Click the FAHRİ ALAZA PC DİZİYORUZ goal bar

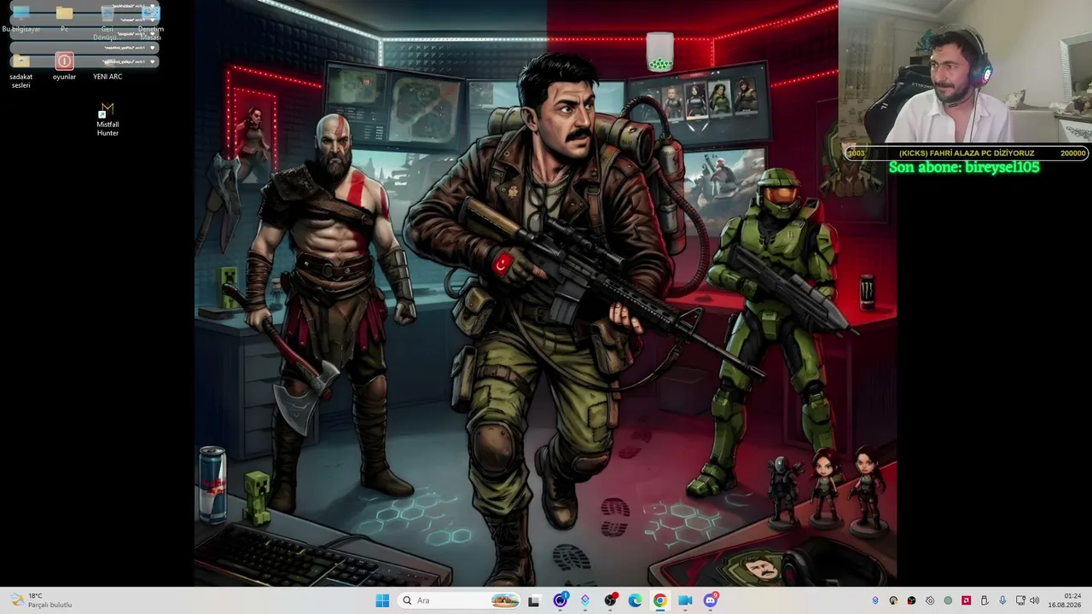pyautogui.click(x=966, y=153)
